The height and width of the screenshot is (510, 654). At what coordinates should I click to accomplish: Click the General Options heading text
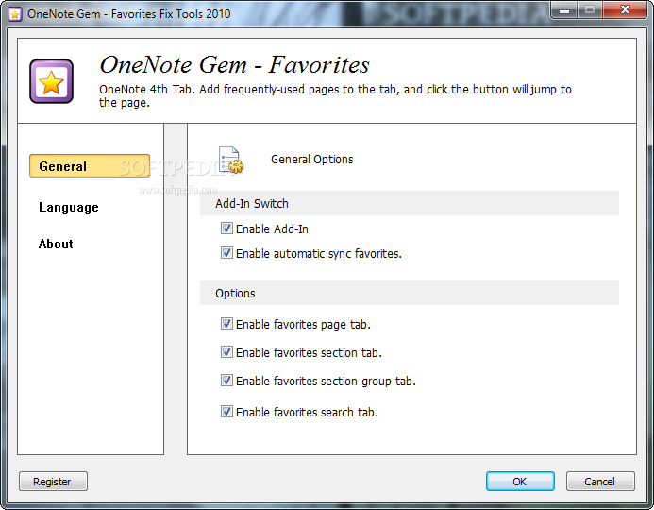coord(312,160)
